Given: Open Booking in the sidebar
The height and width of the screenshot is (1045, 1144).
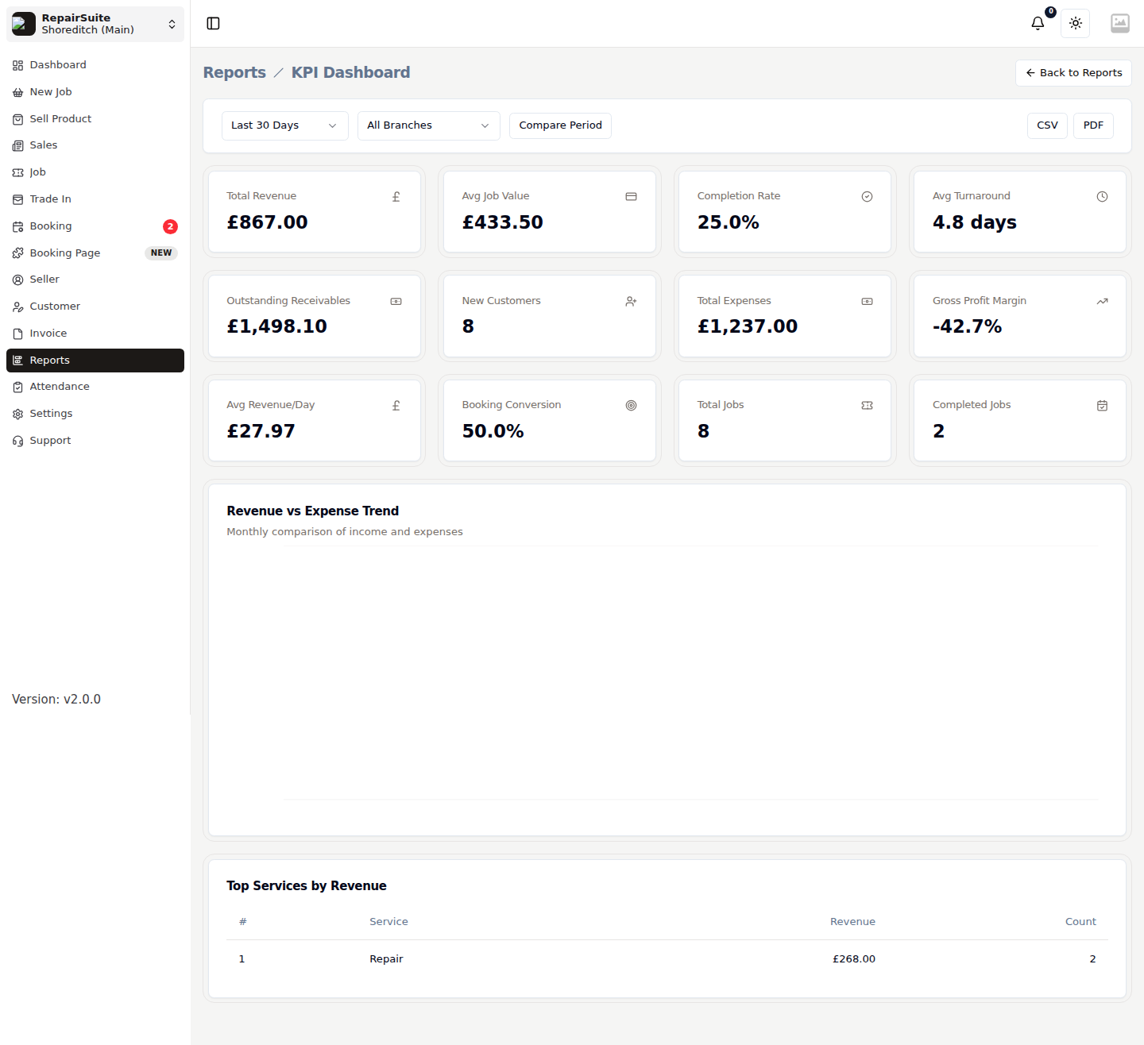Looking at the screenshot, I should point(95,226).
